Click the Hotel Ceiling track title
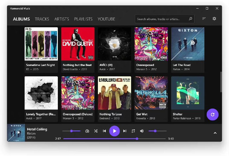Viewport: 229px width, 156px height. [37, 129]
